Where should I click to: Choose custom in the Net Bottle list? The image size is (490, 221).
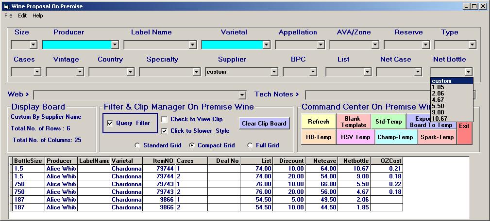(x=452, y=81)
